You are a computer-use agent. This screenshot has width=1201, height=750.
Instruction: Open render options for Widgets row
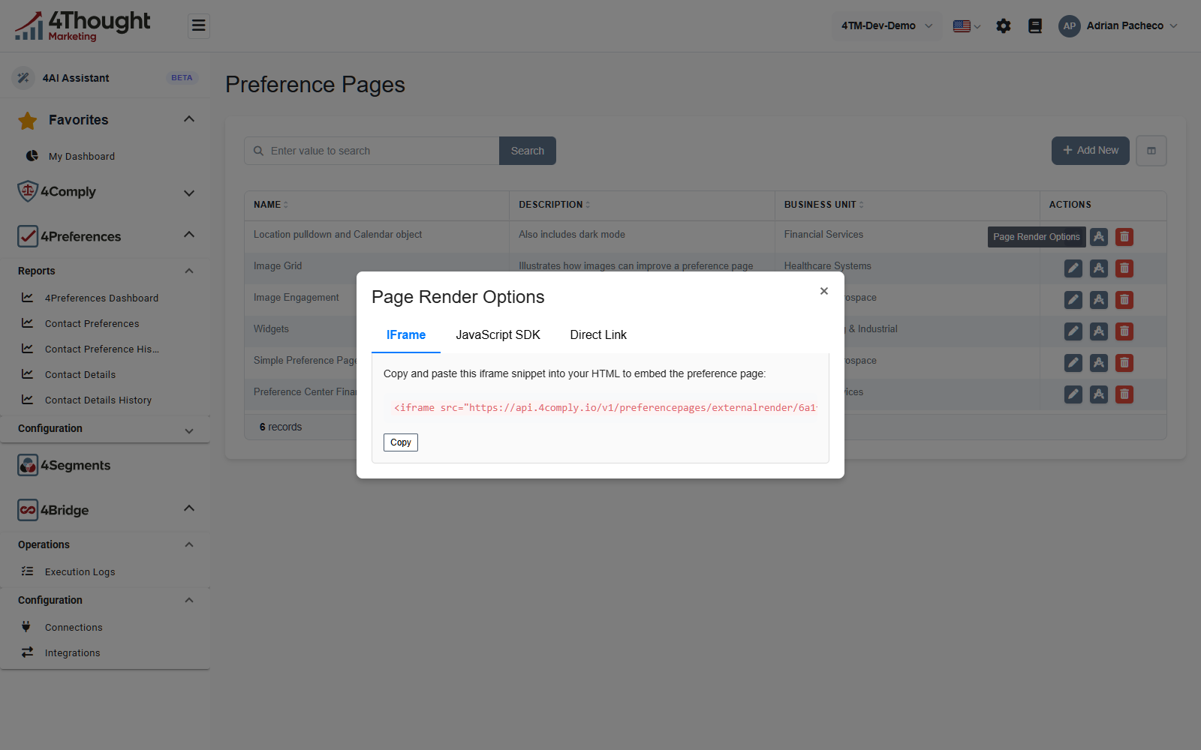pos(1099,331)
